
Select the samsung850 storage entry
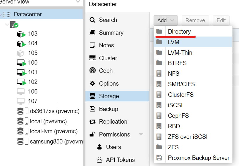(56, 141)
